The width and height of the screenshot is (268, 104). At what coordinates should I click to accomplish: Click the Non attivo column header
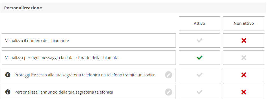(244, 23)
